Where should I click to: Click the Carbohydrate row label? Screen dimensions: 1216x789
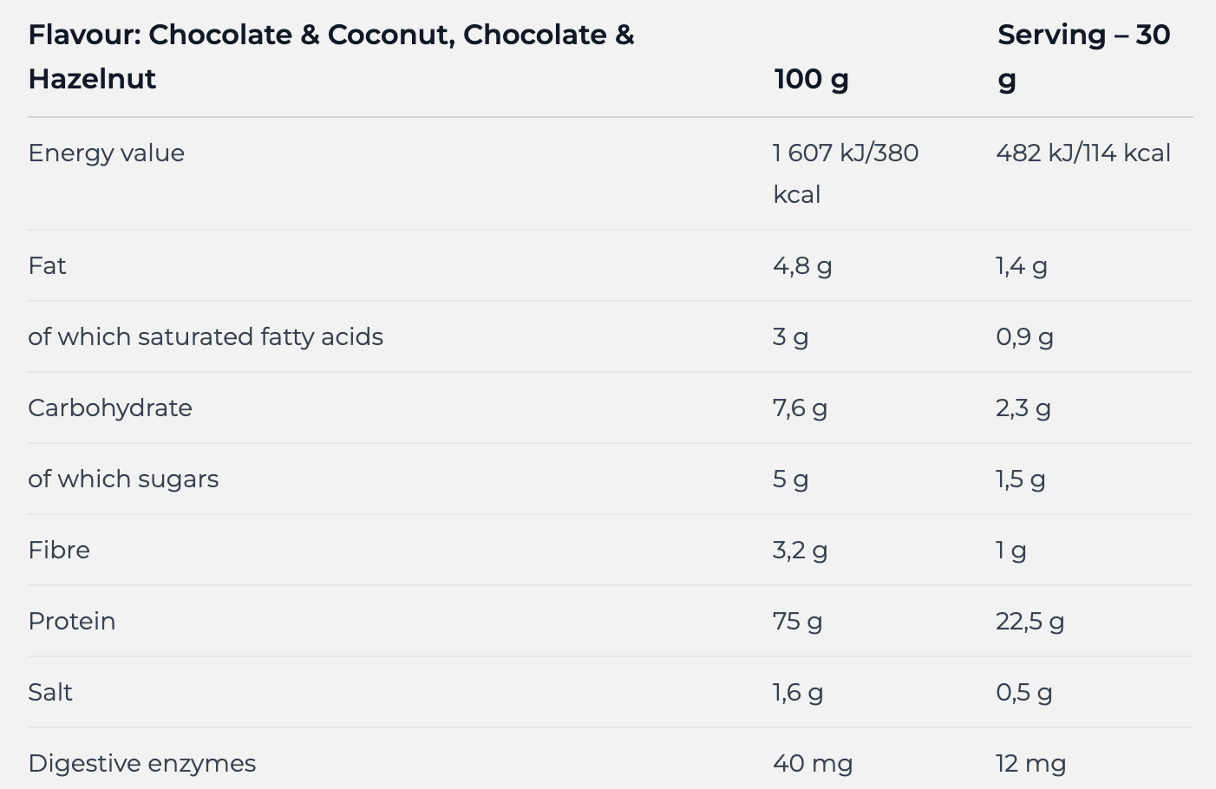[x=110, y=408]
